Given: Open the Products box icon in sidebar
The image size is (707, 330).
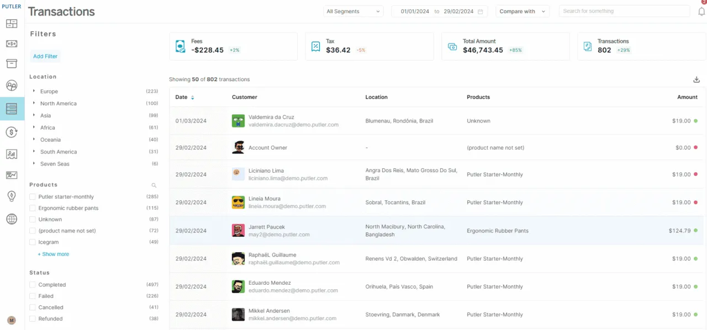Looking at the screenshot, I should click(12, 63).
